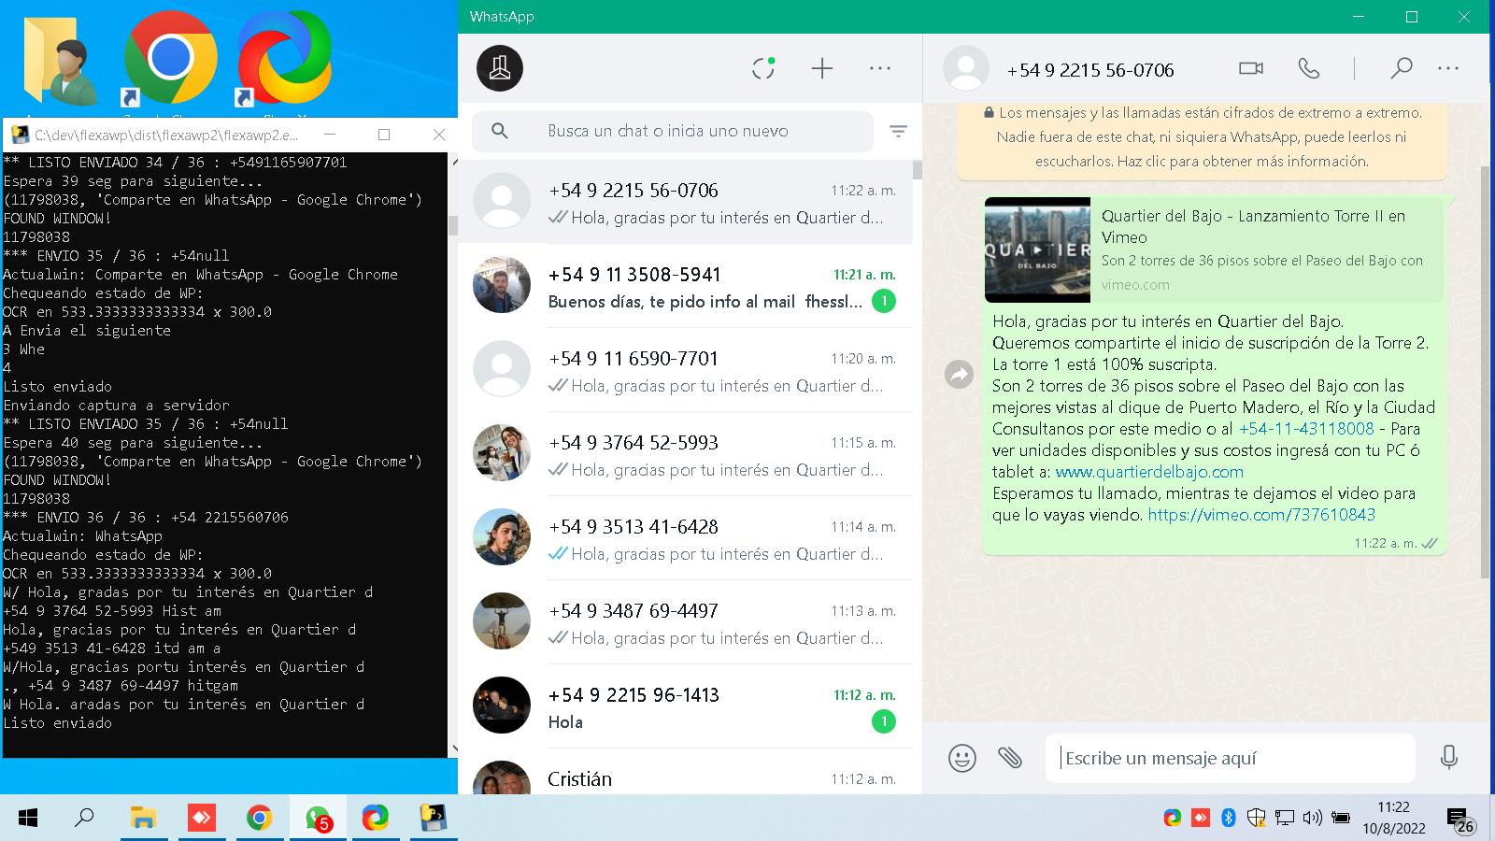Select the +54 9 2215 56-0706 chat row
The image size is (1495, 841).
[685, 202]
